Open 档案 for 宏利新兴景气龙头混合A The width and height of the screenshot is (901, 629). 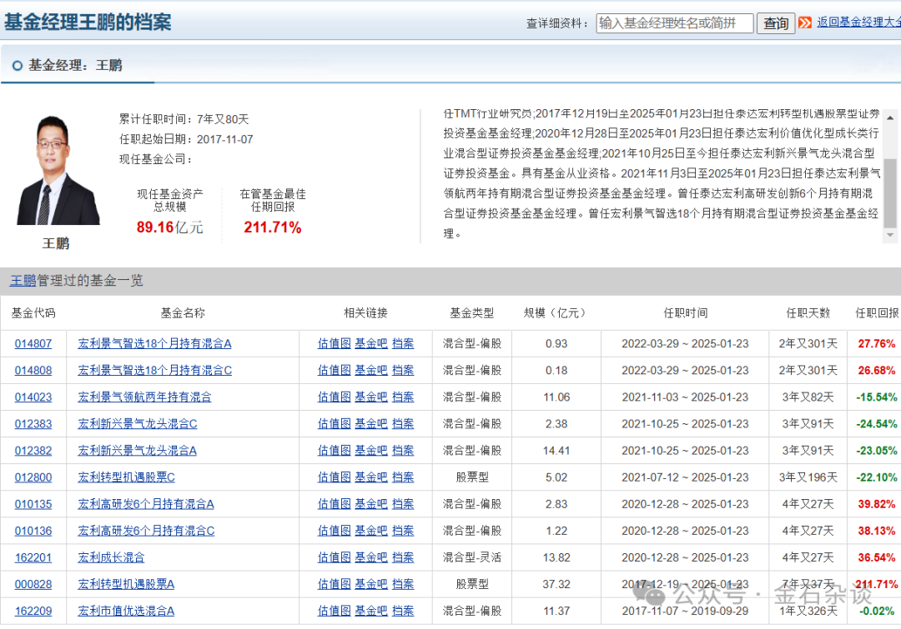[403, 451]
